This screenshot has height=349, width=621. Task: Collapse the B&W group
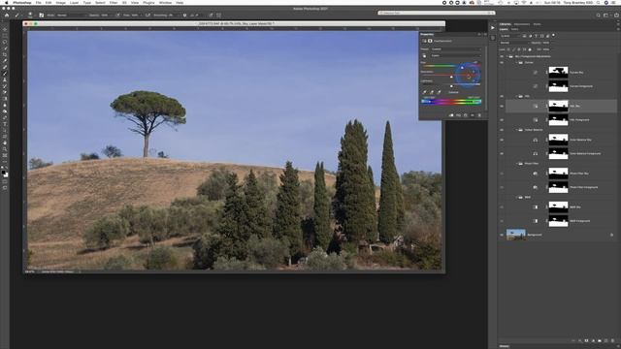pos(516,197)
